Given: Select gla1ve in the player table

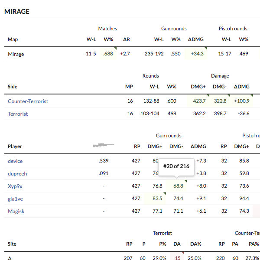Looking at the screenshot, I should click(x=15, y=198).
